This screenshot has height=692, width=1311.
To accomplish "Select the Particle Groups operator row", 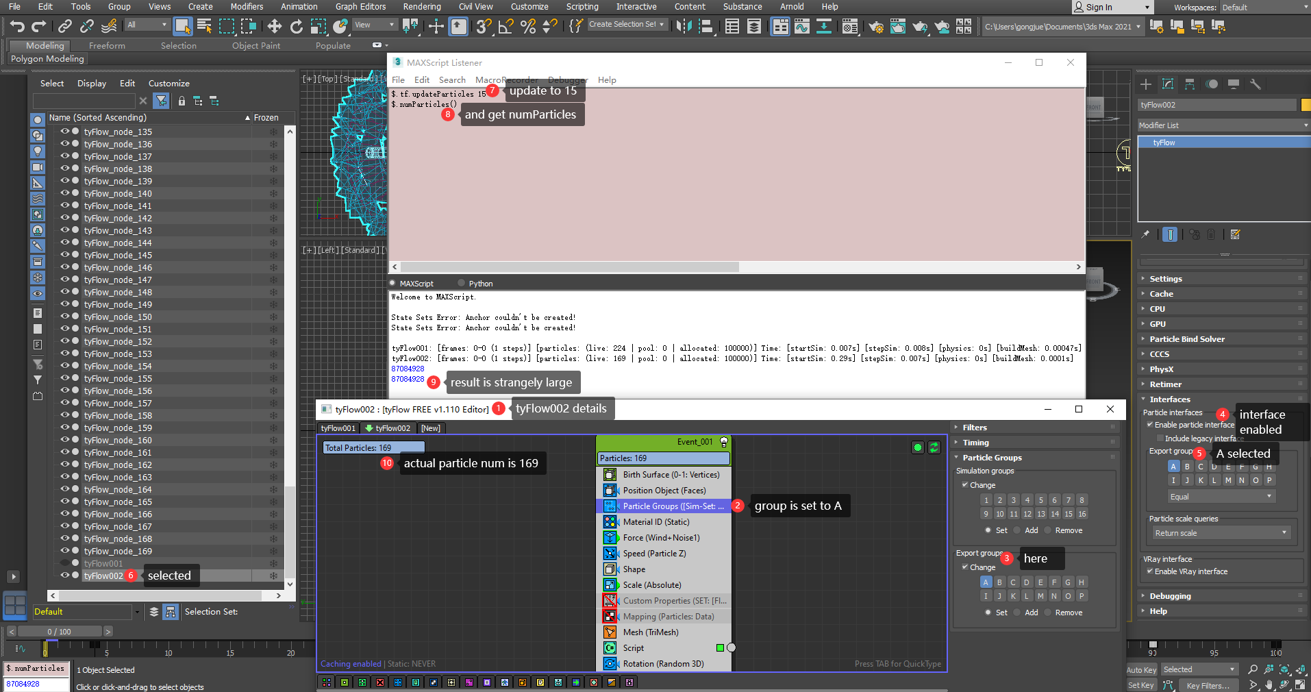I will tap(664, 506).
